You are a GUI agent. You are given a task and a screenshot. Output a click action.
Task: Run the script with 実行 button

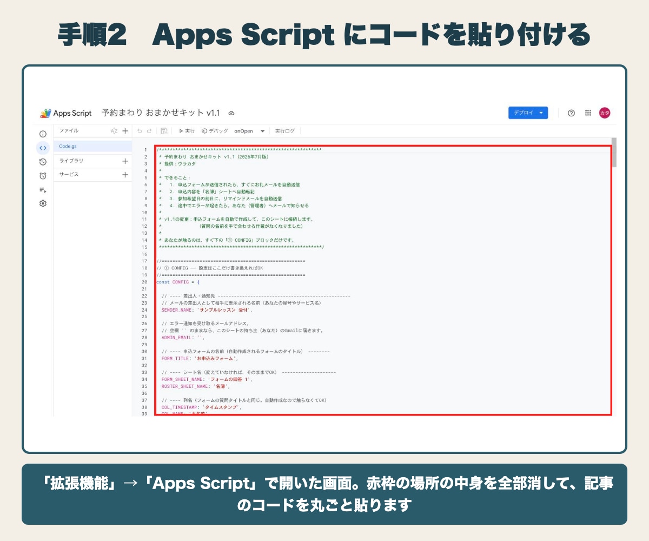[x=187, y=131]
